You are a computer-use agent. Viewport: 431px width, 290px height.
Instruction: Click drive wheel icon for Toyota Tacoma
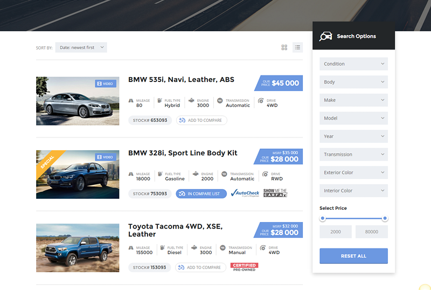coord(263,248)
